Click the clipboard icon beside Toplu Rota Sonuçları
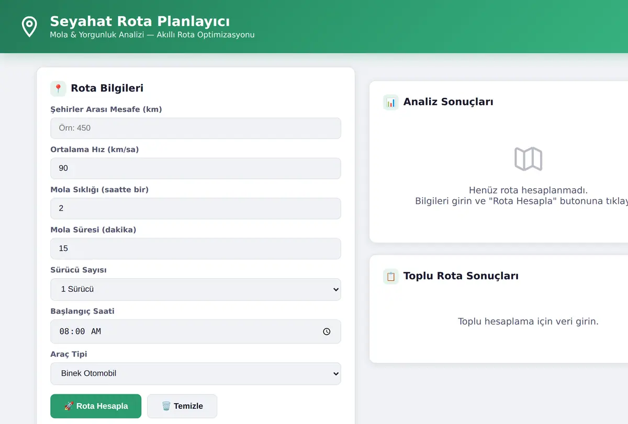 click(x=391, y=276)
